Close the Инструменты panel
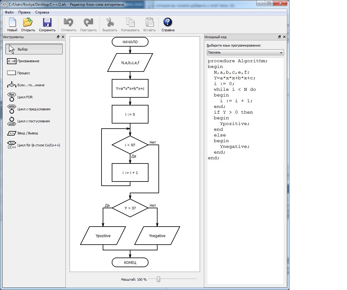The height and width of the screenshot is (290, 347). pyautogui.click(x=63, y=37)
